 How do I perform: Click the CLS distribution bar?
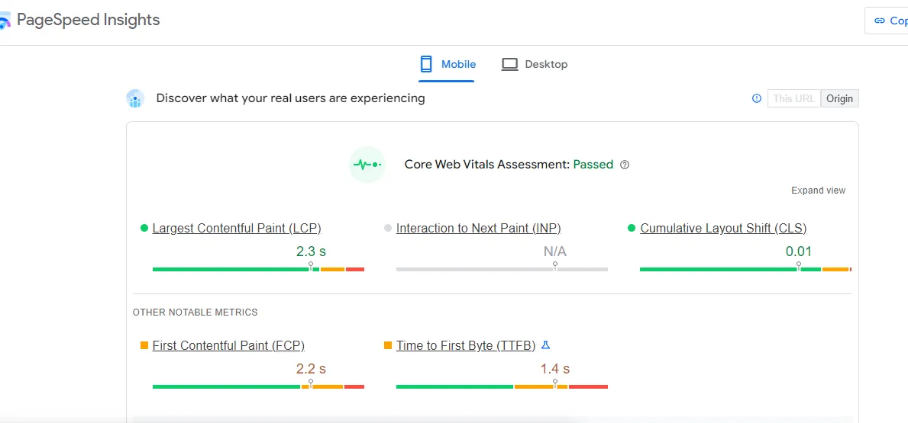[x=746, y=269]
